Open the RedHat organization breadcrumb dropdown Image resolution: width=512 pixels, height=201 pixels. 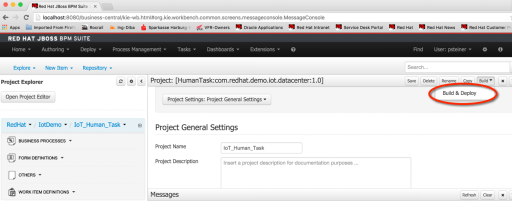pos(19,125)
